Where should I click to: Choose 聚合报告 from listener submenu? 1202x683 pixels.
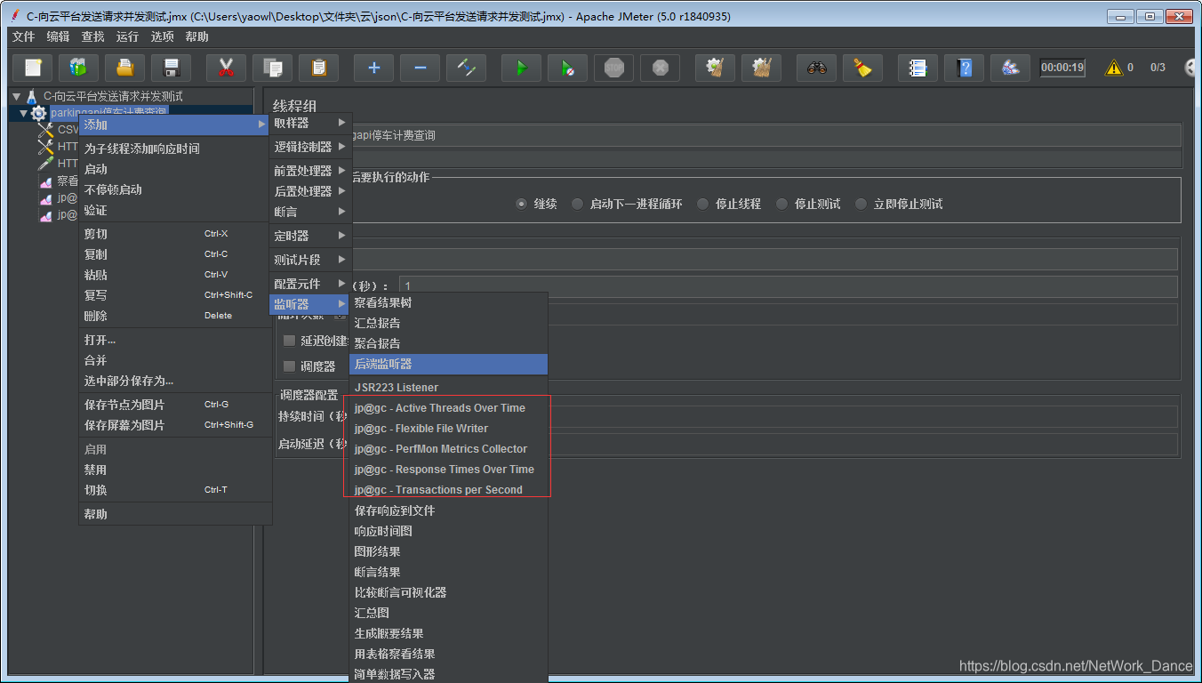pyautogui.click(x=448, y=343)
